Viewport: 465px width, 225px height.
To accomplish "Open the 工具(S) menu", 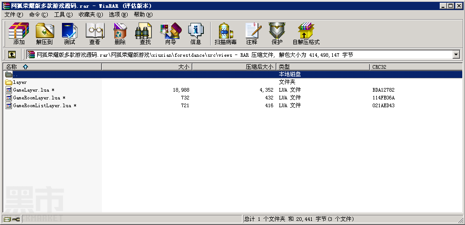I will click(63, 15).
